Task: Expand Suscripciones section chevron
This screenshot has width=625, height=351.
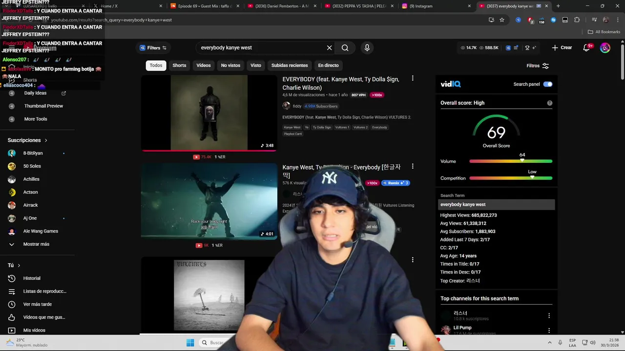Action: [x=46, y=140]
